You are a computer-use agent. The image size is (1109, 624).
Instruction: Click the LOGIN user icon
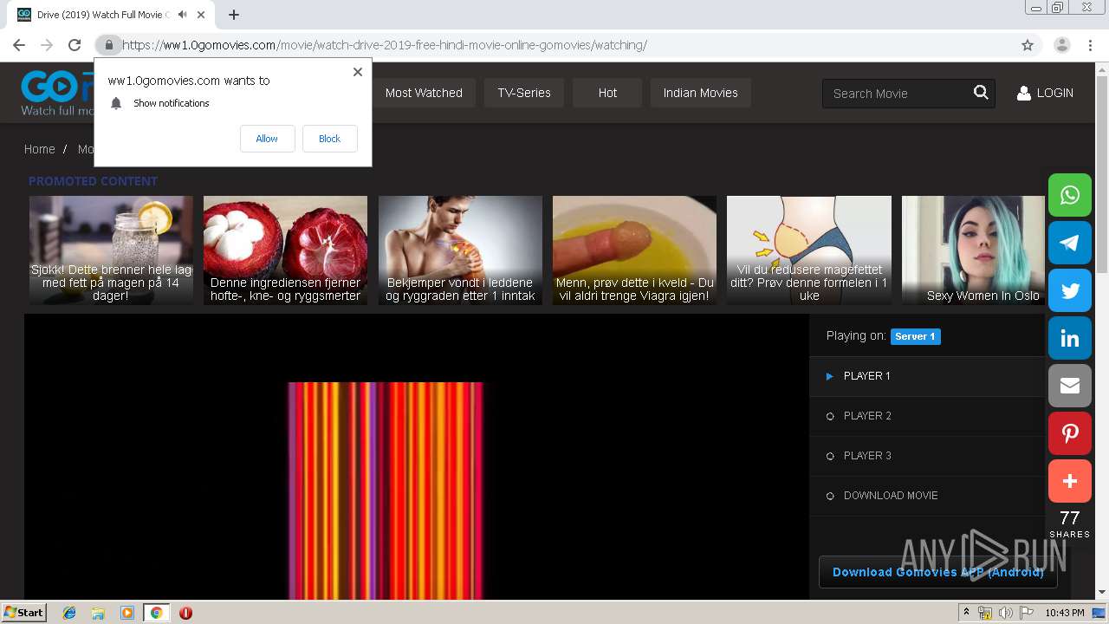pyautogui.click(x=1023, y=93)
